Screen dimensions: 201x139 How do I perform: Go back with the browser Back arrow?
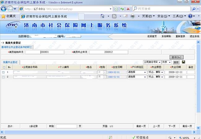click(x=4, y=9)
